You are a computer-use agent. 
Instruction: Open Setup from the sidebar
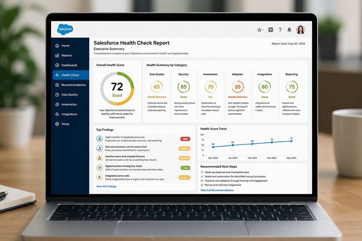(70, 124)
